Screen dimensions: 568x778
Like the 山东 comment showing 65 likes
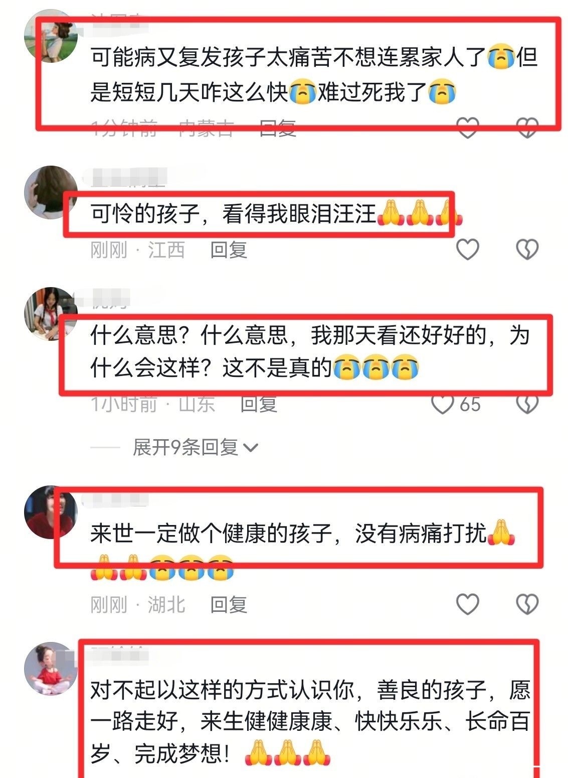tap(443, 404)
